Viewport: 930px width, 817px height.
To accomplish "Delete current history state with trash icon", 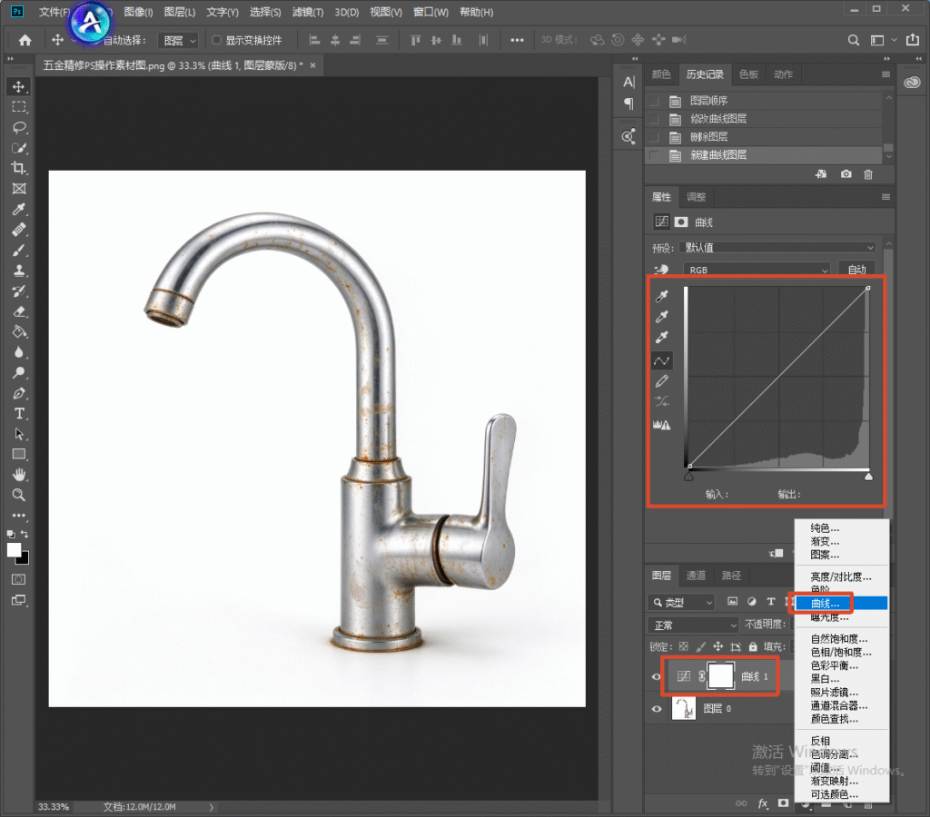I will 868,174.
